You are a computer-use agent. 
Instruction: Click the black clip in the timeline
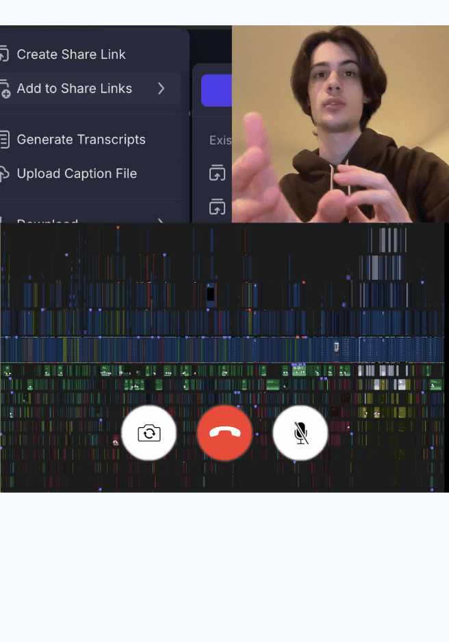pyautogui.click(x=210, y=294)
